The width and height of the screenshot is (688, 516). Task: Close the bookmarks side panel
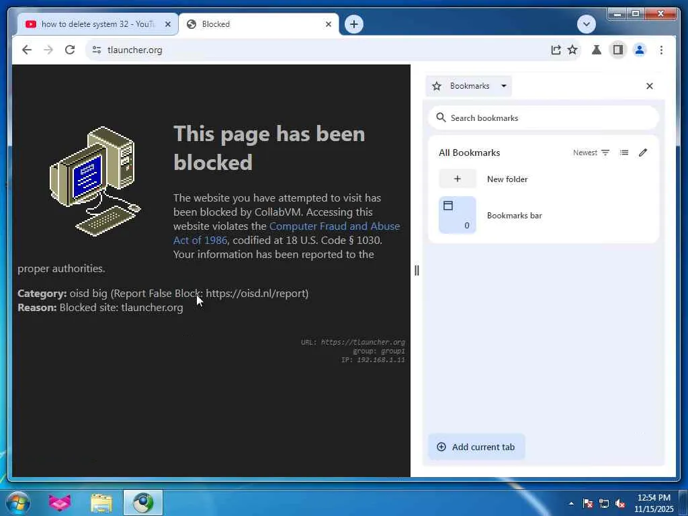(650, 86)
